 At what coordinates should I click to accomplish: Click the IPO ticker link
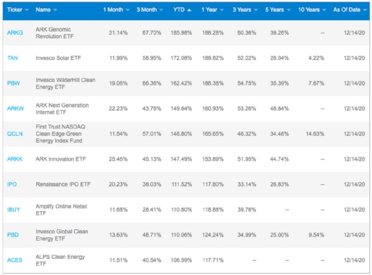[x=12, y=184]
